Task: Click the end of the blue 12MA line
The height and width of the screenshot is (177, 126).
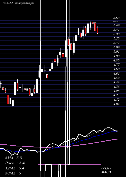Action: [x=117, y=132]
